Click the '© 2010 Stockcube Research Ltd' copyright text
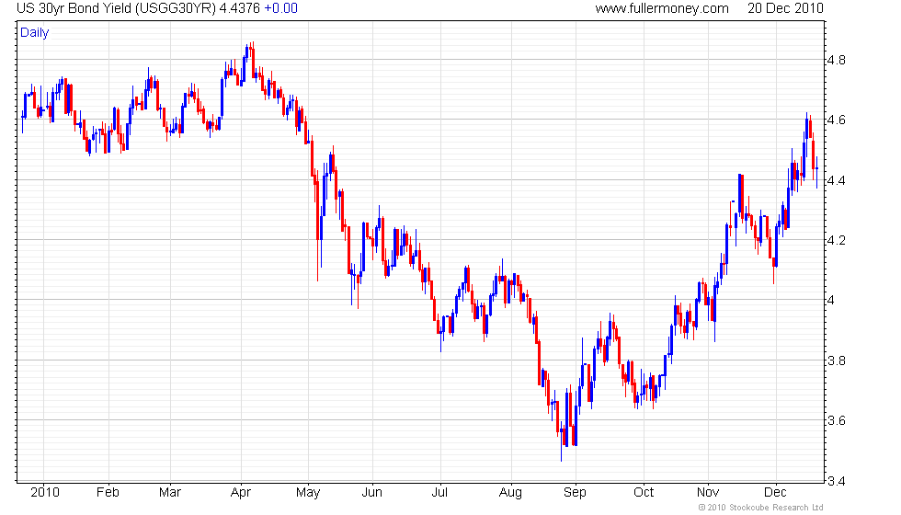The image size is (901, 515). tap(761, 508)
